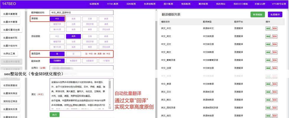
Task: Select 韩语 as the target language
Action: pos(106,36)
